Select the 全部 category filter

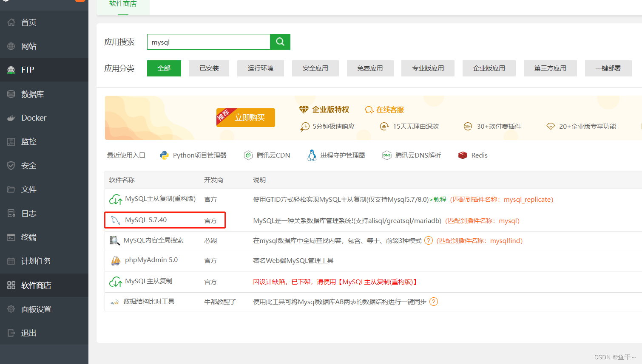[164, 68]
